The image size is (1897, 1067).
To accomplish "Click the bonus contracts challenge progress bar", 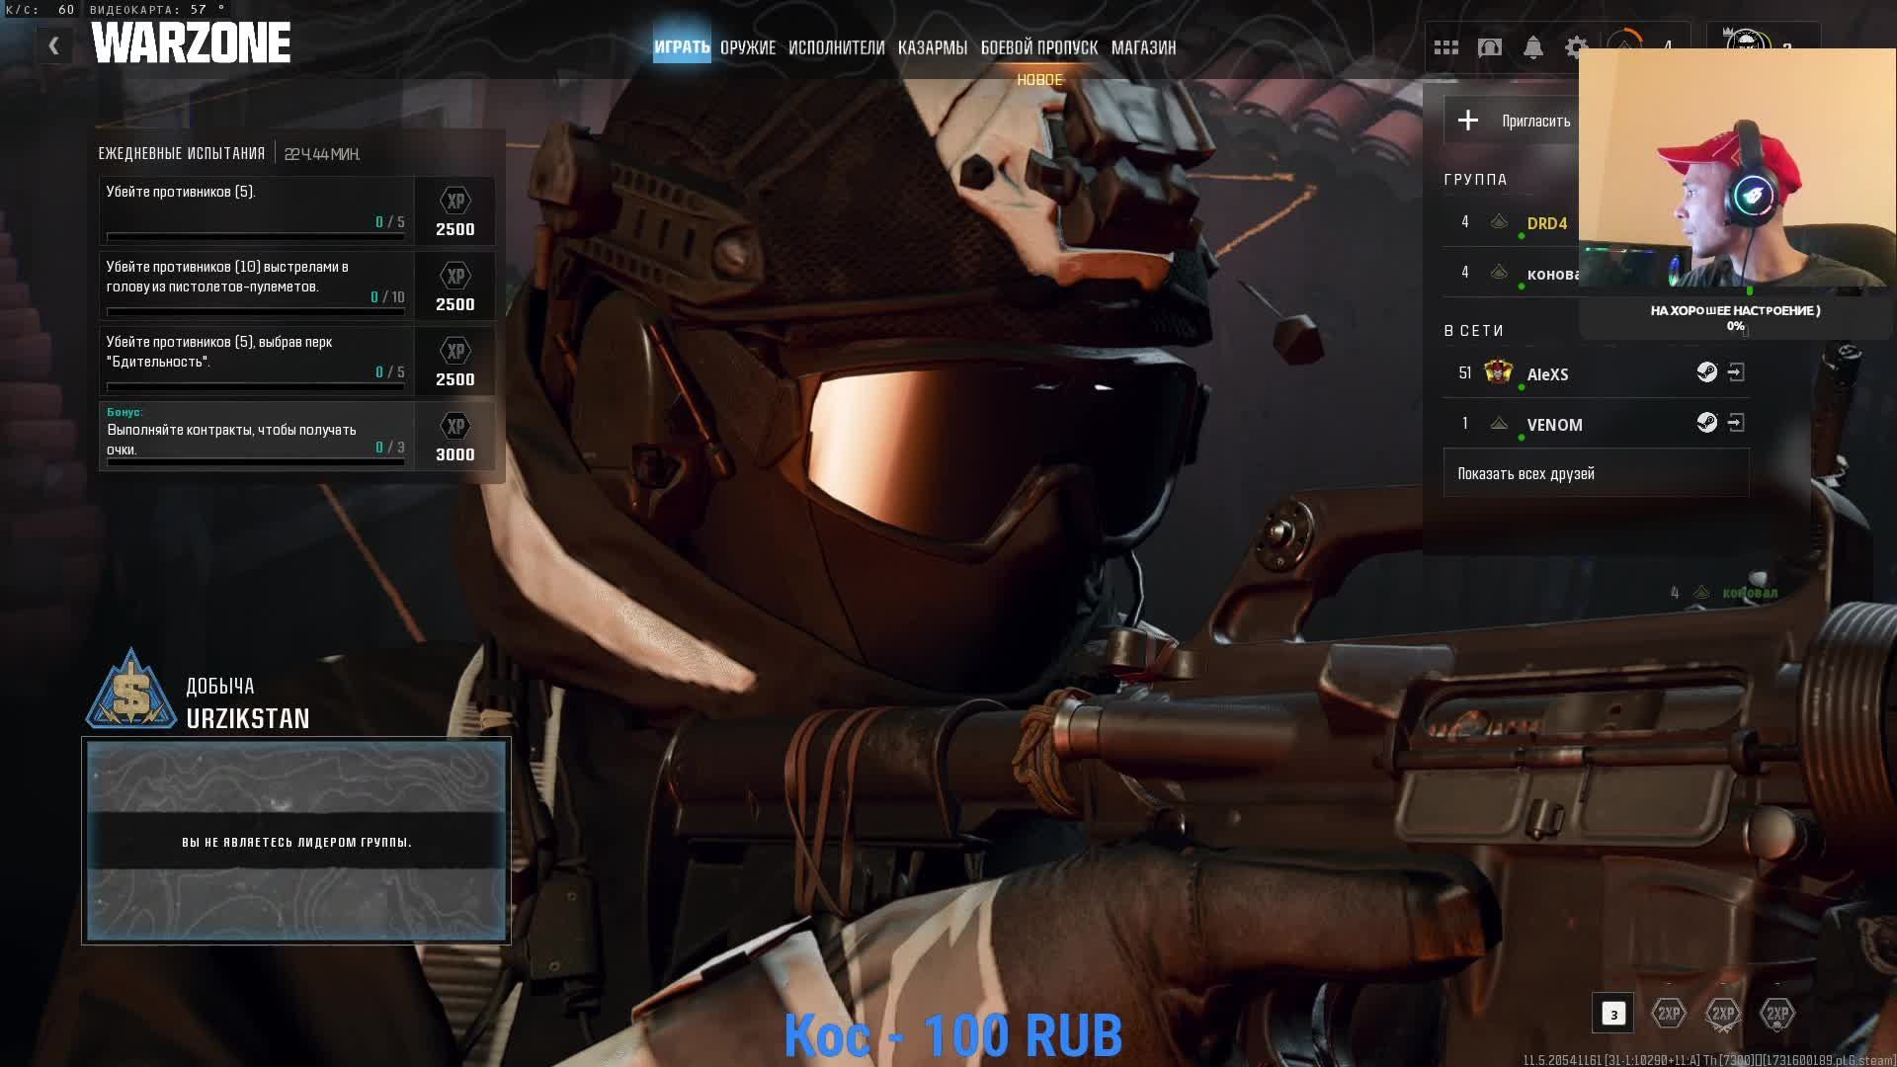I will 256,460.
